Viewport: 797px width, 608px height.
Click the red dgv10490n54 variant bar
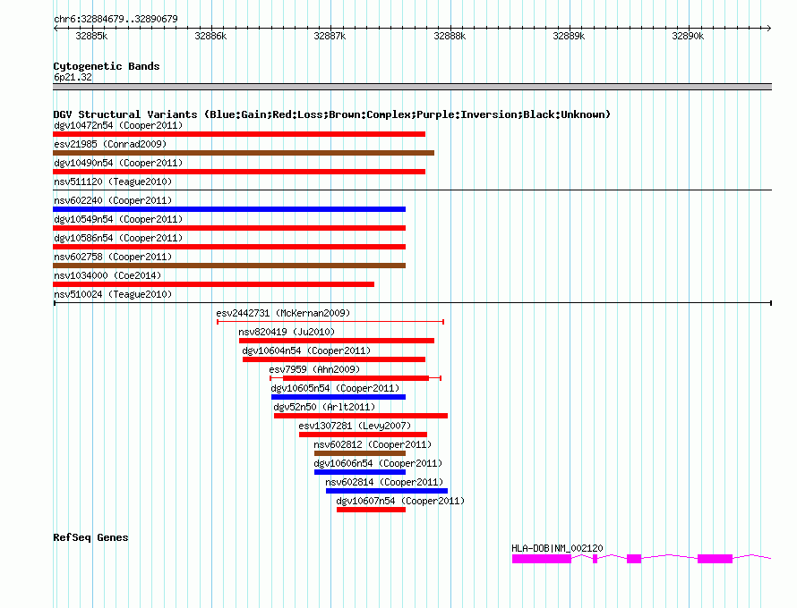[239, 172]
